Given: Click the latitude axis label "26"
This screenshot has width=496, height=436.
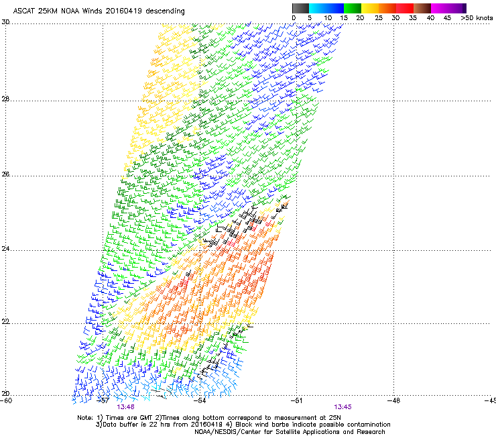Looking at the screenshot, I should pyautogui.click(x=5, y=174).
